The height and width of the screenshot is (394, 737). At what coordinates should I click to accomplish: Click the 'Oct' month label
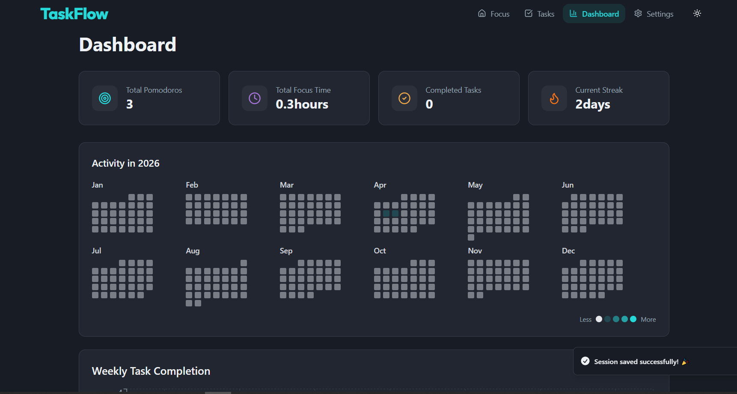[380, 251]
